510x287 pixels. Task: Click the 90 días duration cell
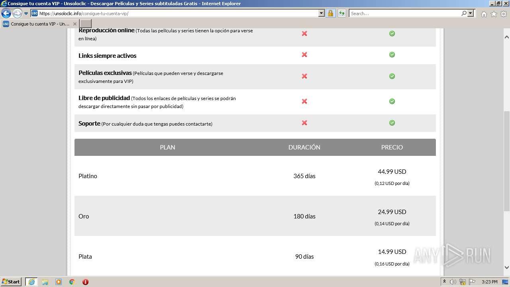[x=304, y=256]
